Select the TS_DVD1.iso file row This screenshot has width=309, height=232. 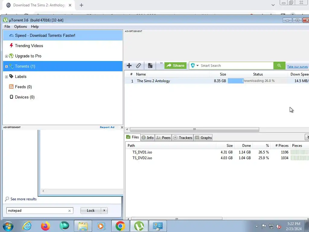tap(217, 152)
